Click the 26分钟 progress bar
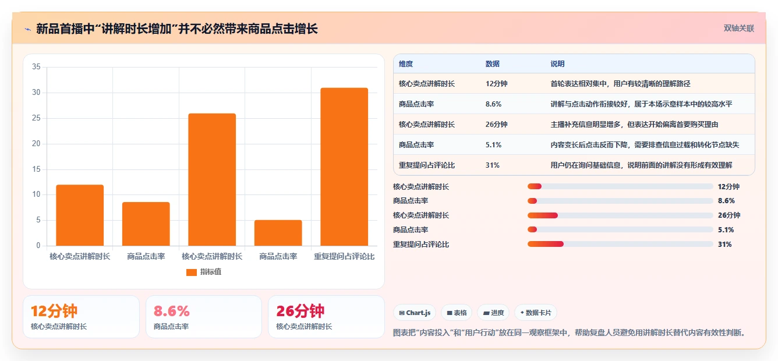This screenshot has width=778, height=361. point(620,215)
